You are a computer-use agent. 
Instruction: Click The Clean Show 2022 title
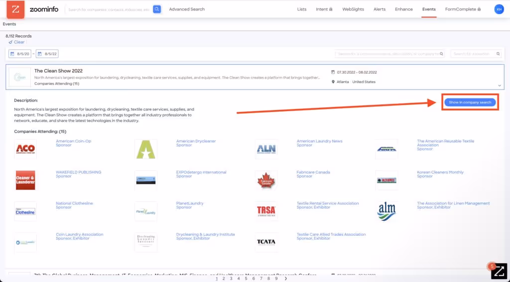pyautogui.click(x=59, y=71)
